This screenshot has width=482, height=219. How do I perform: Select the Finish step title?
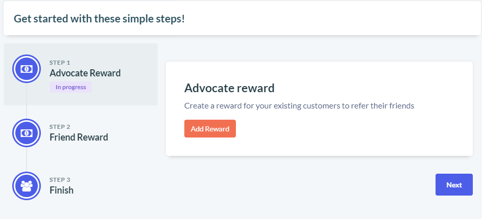(x=61, y=190)
